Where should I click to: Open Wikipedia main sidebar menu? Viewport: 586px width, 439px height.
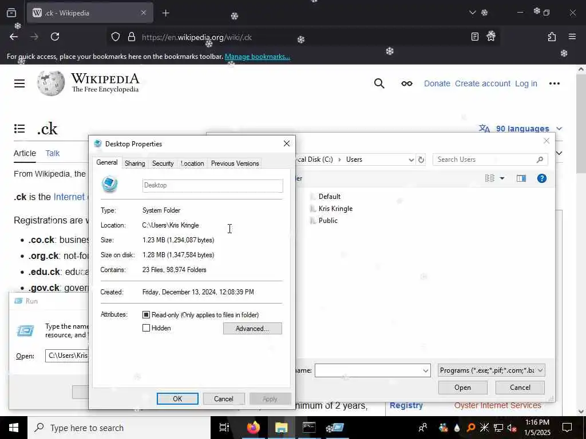19,83
